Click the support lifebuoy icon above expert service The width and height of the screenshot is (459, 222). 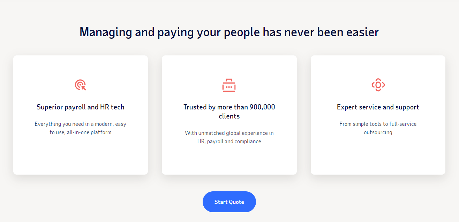pos(378,85)
